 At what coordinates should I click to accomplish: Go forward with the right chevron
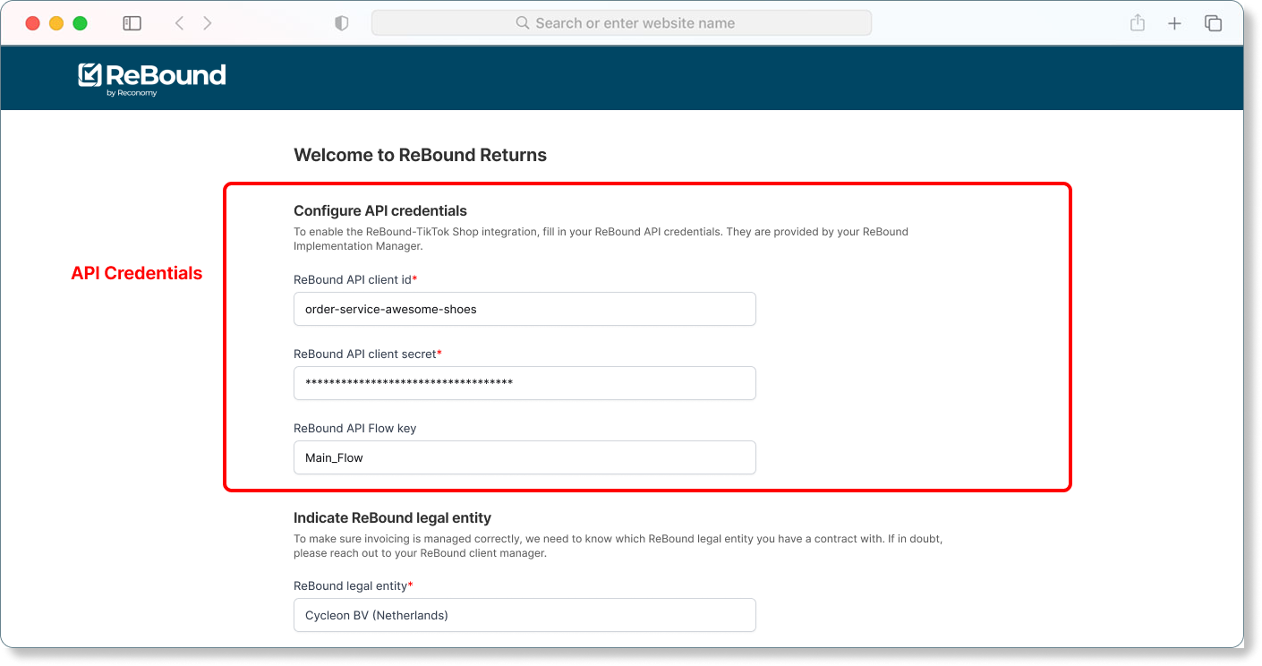coord(208,23)
